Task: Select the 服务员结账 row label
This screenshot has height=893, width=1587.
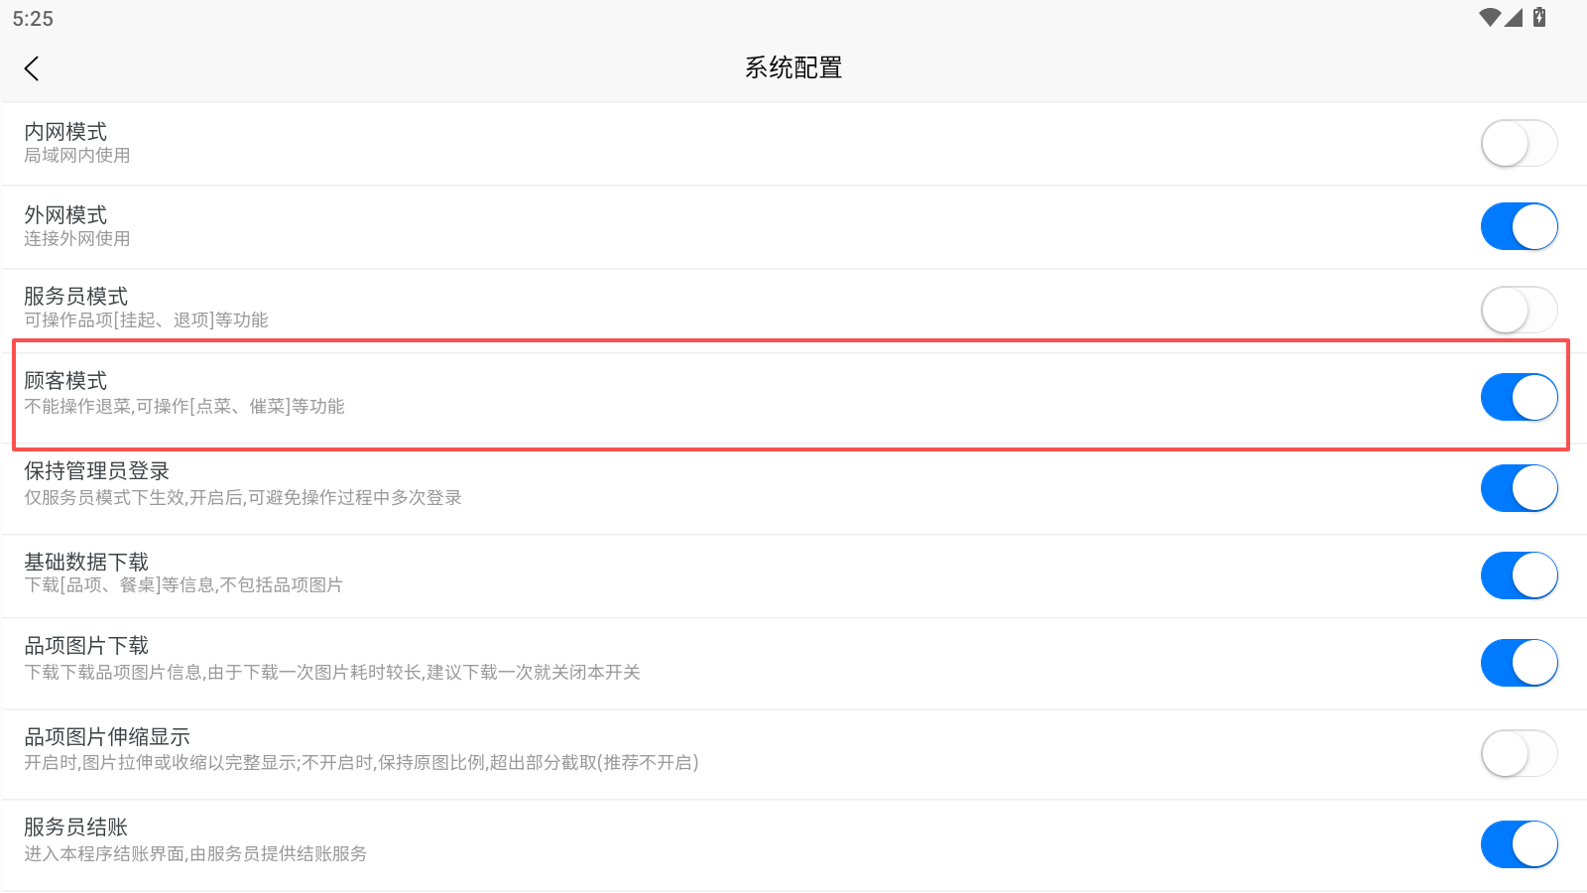Action: click(76, 828)
